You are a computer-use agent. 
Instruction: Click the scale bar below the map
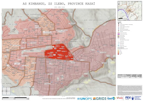pyautogui.click(x=15, y=98)
